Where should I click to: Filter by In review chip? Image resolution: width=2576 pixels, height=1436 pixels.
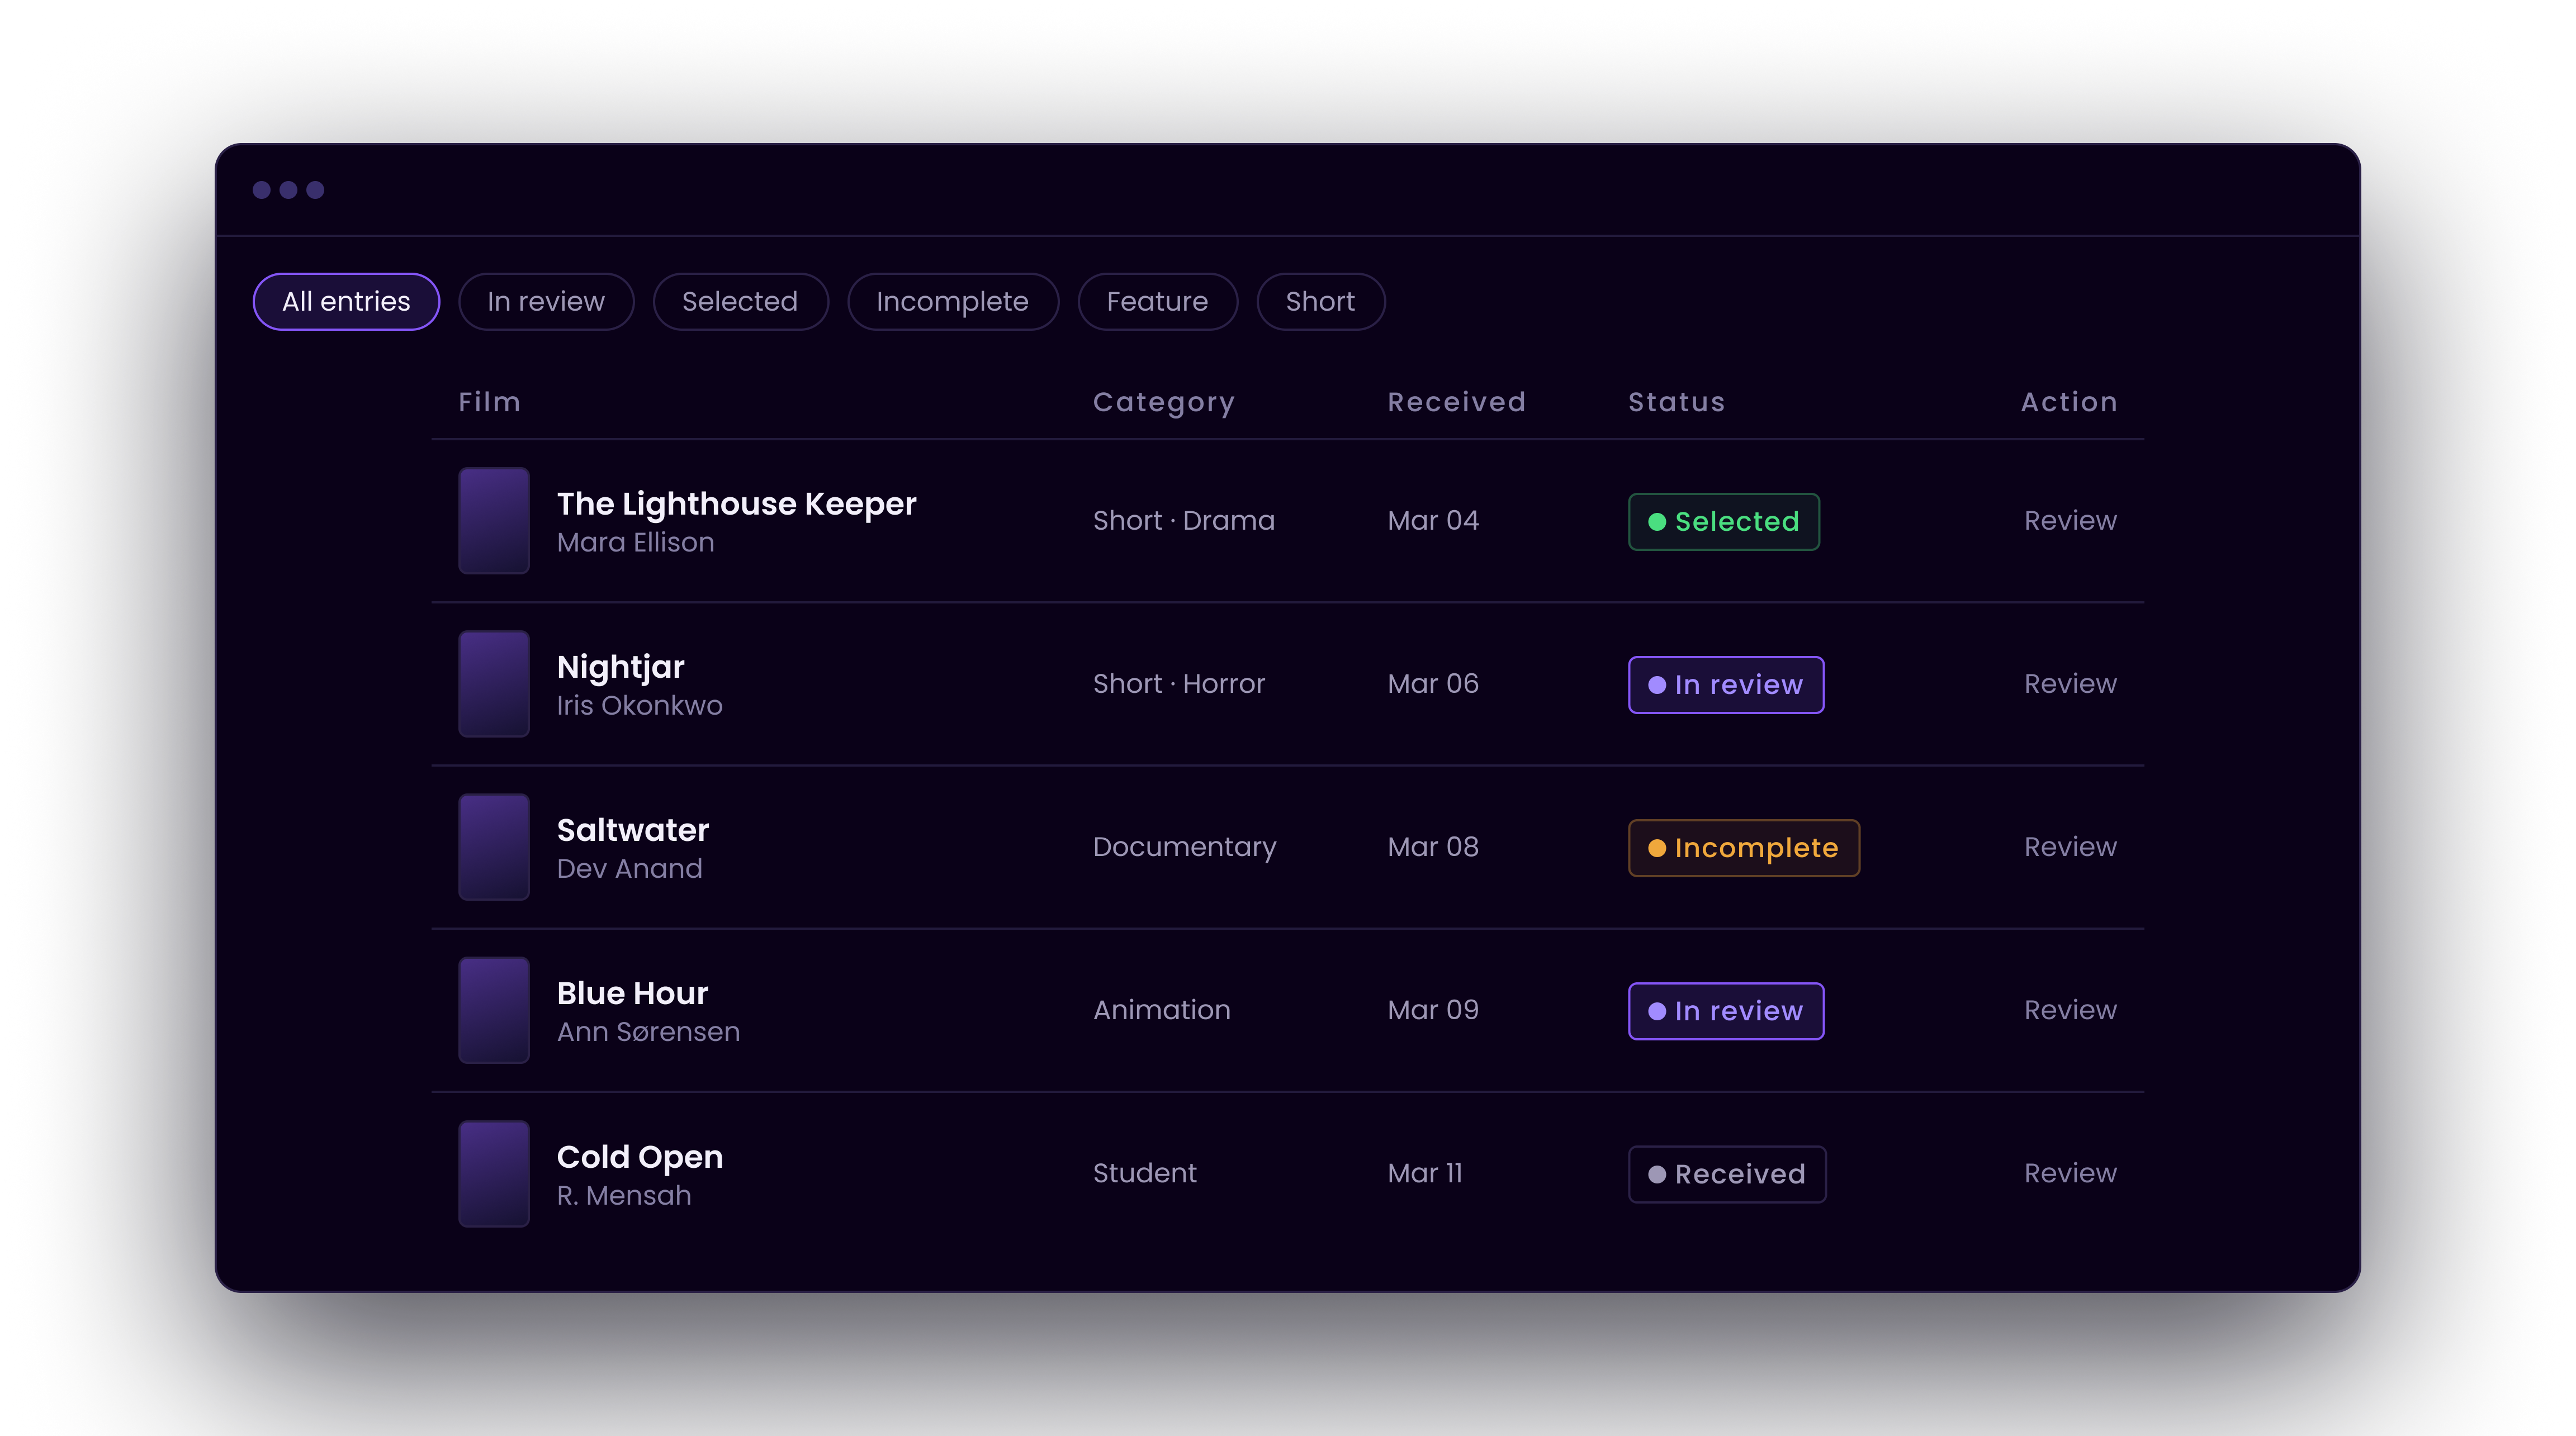coord(546,301)
